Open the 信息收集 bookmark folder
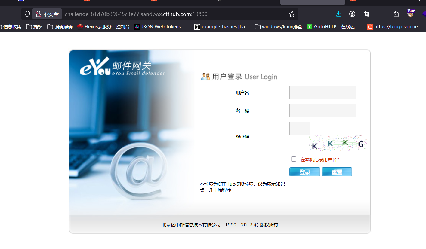 [x=11, y=27]
